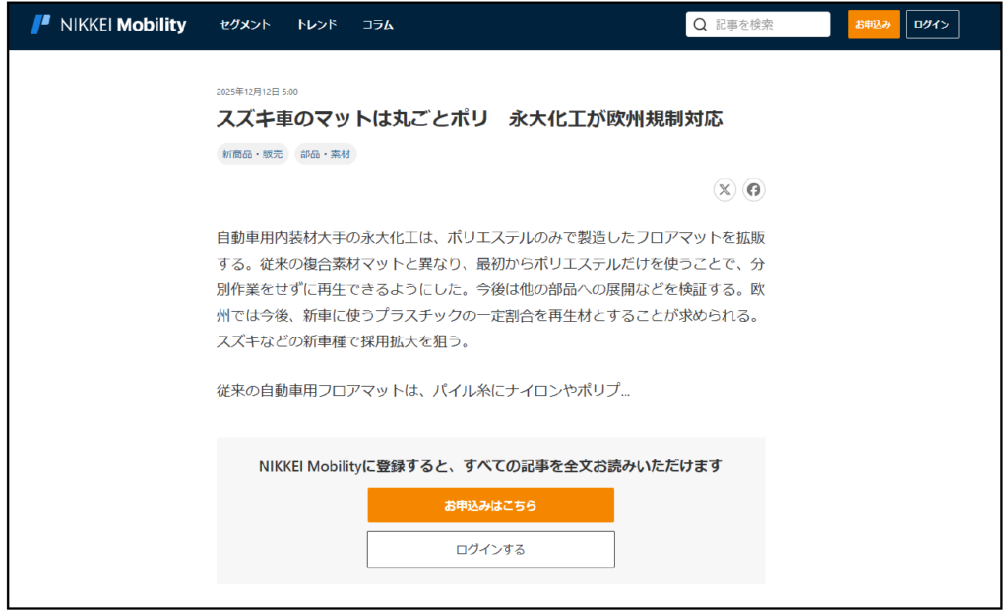Click the first article paragraph text
Viewport: 1008px width, 612px height.
point(490,289)
